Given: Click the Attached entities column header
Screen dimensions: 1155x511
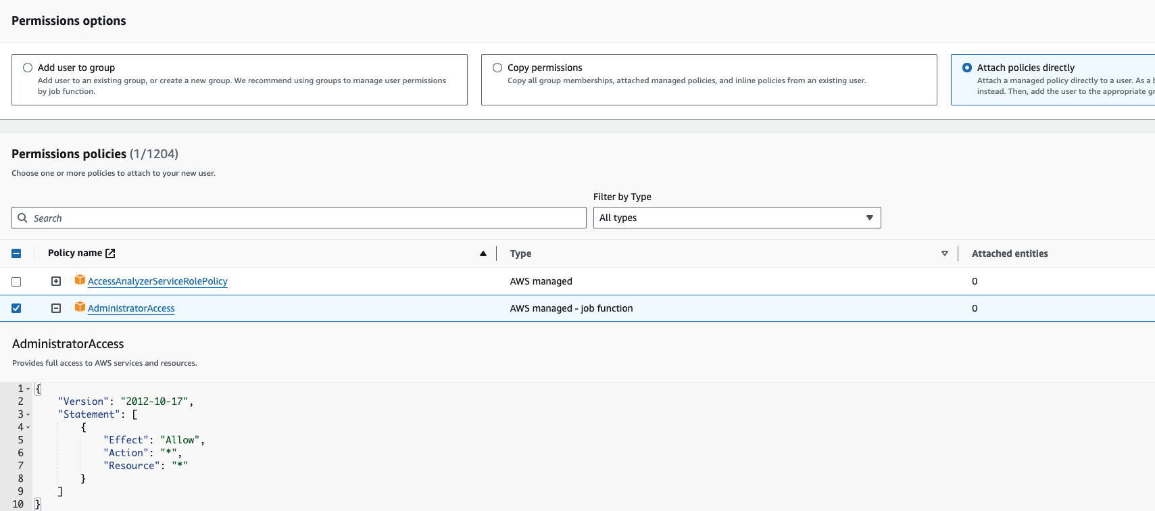Looking at the screenshot, I should [x=1010, y=253].
